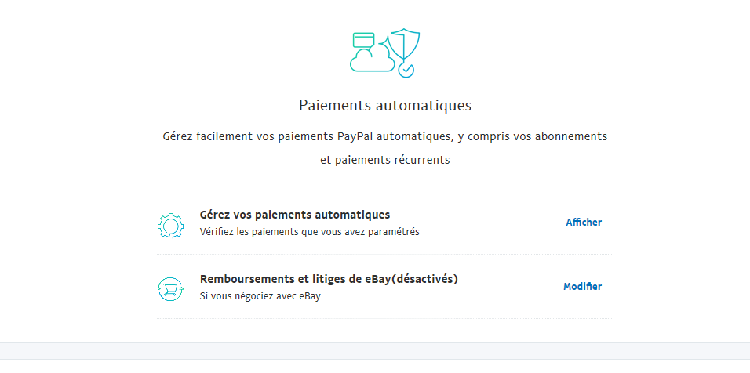This screenshot has width=750, height=373.
Task: Click Modifier for eBay refunds and disputes
Action: click(x=582, y=287)
